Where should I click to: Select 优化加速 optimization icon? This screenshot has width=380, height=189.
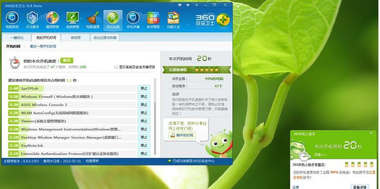click(x=113, y=20)
